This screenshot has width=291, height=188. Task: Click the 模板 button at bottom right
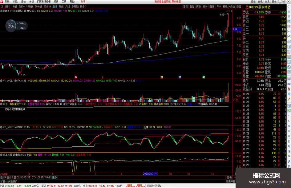coord(229,178)
